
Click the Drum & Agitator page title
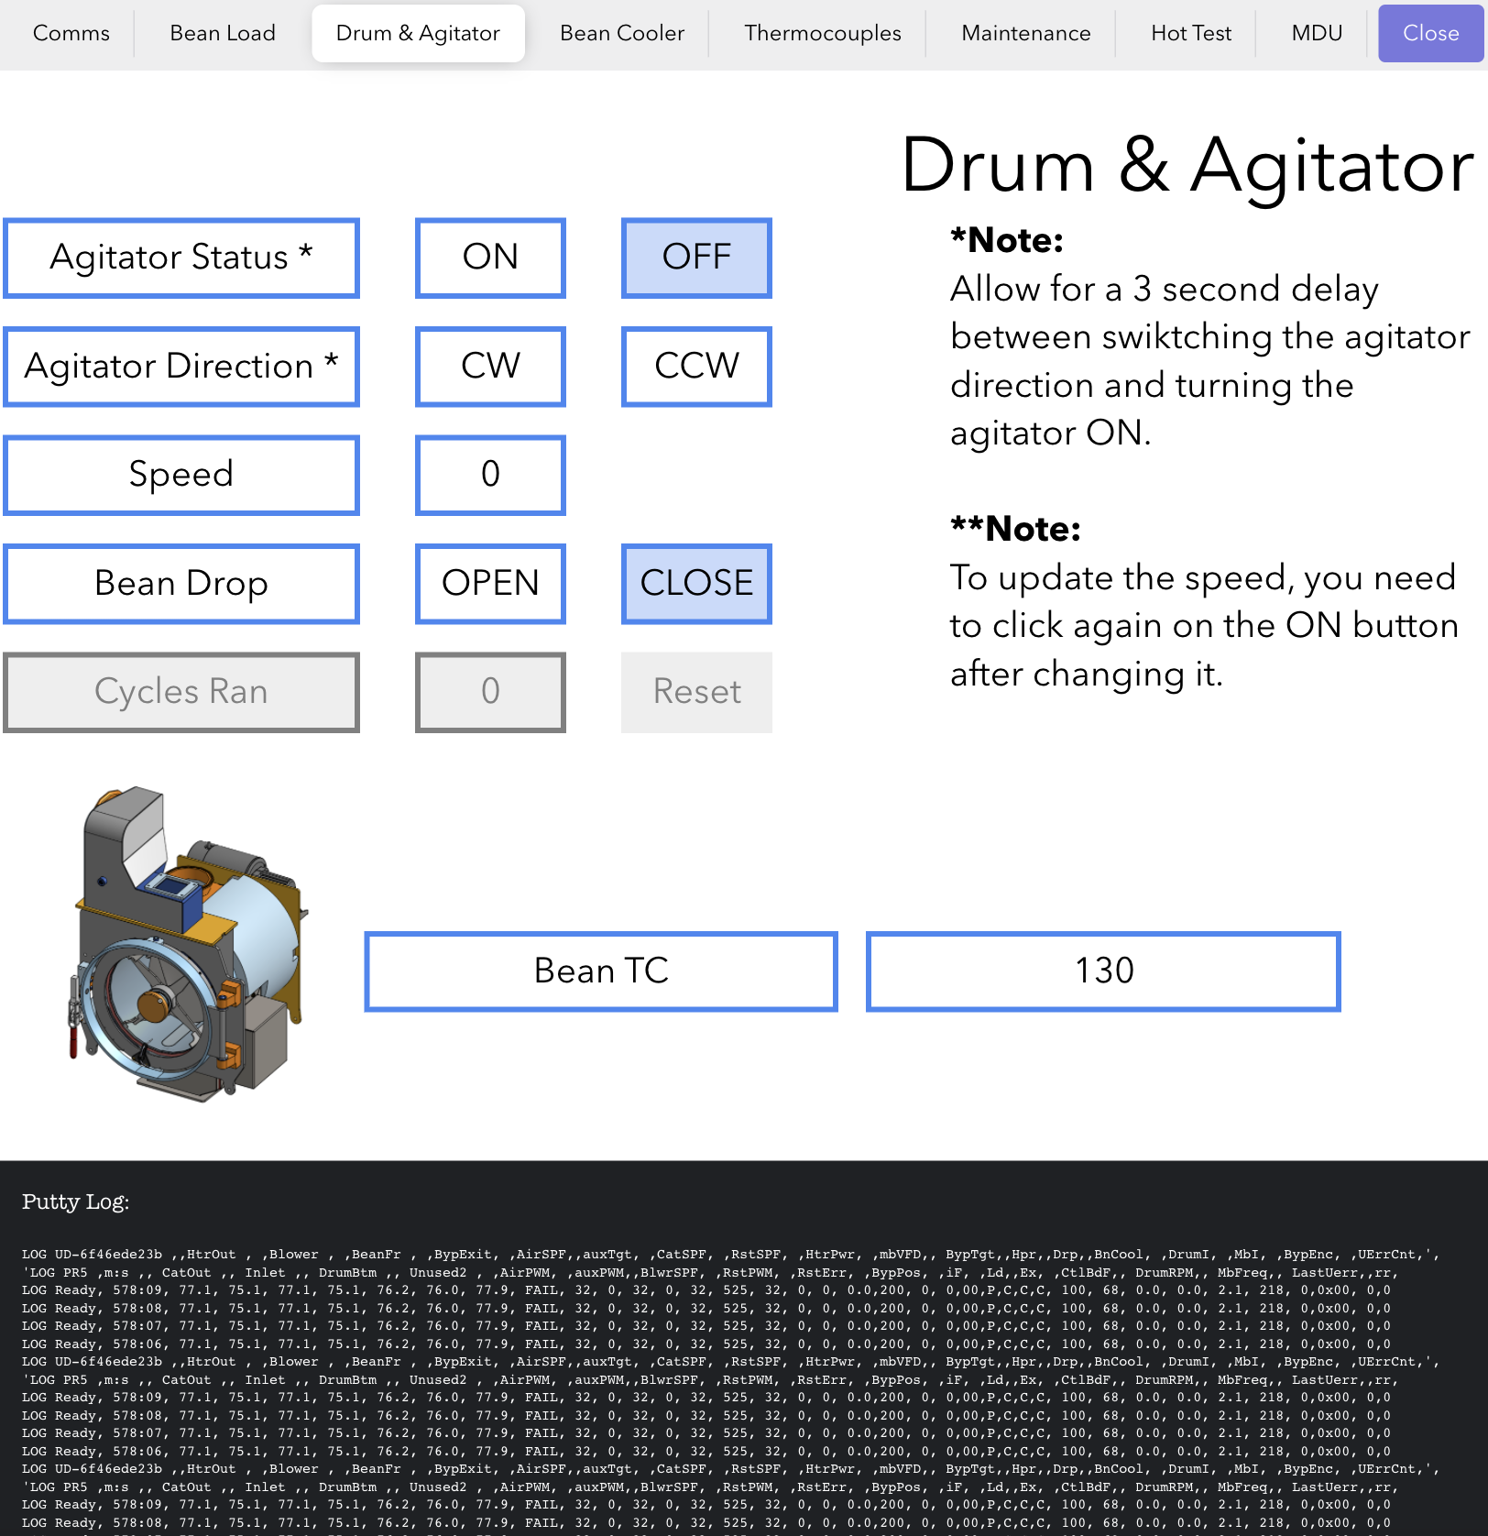point(1187,166)
